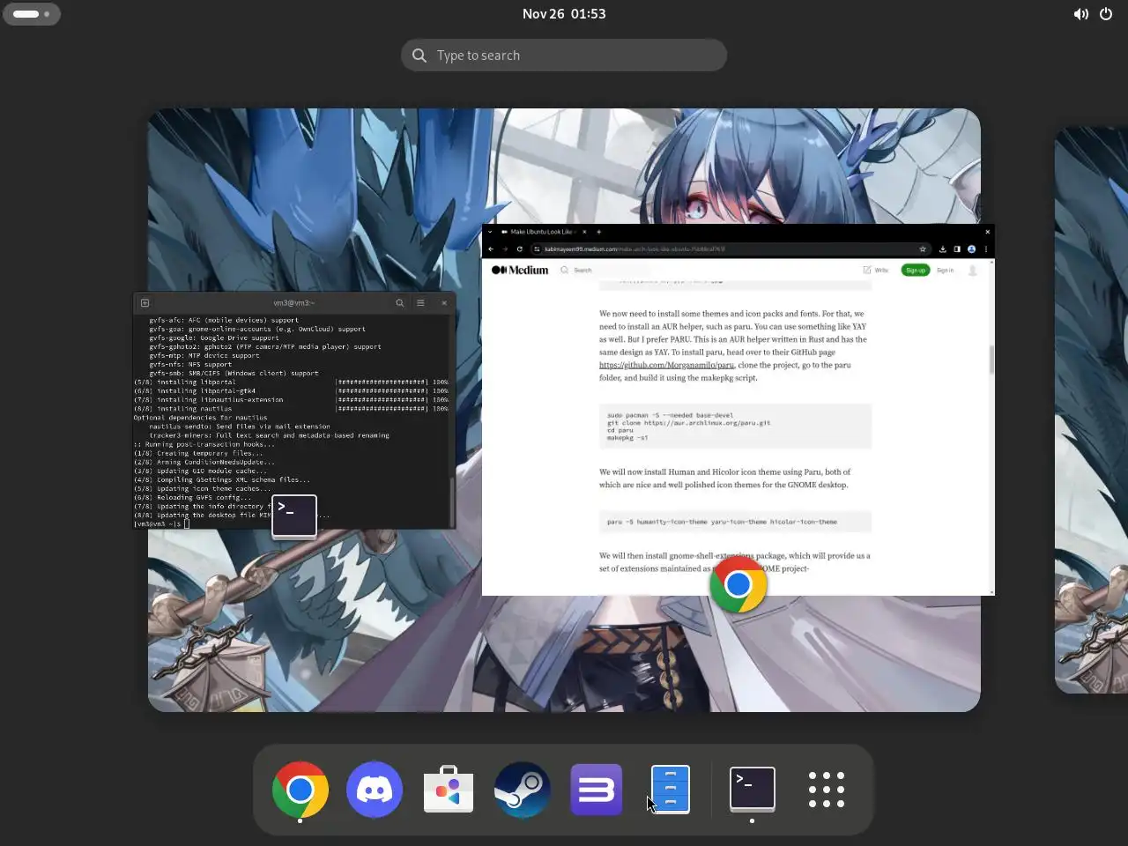Click the Medium user avatar icon
The height and width of the screenshot is (846, 1128).
973,271
